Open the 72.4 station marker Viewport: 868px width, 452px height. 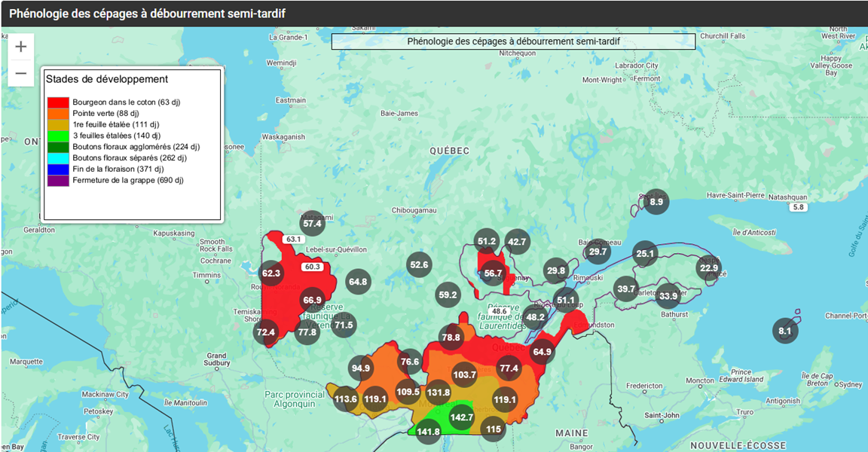coord(266,332)
